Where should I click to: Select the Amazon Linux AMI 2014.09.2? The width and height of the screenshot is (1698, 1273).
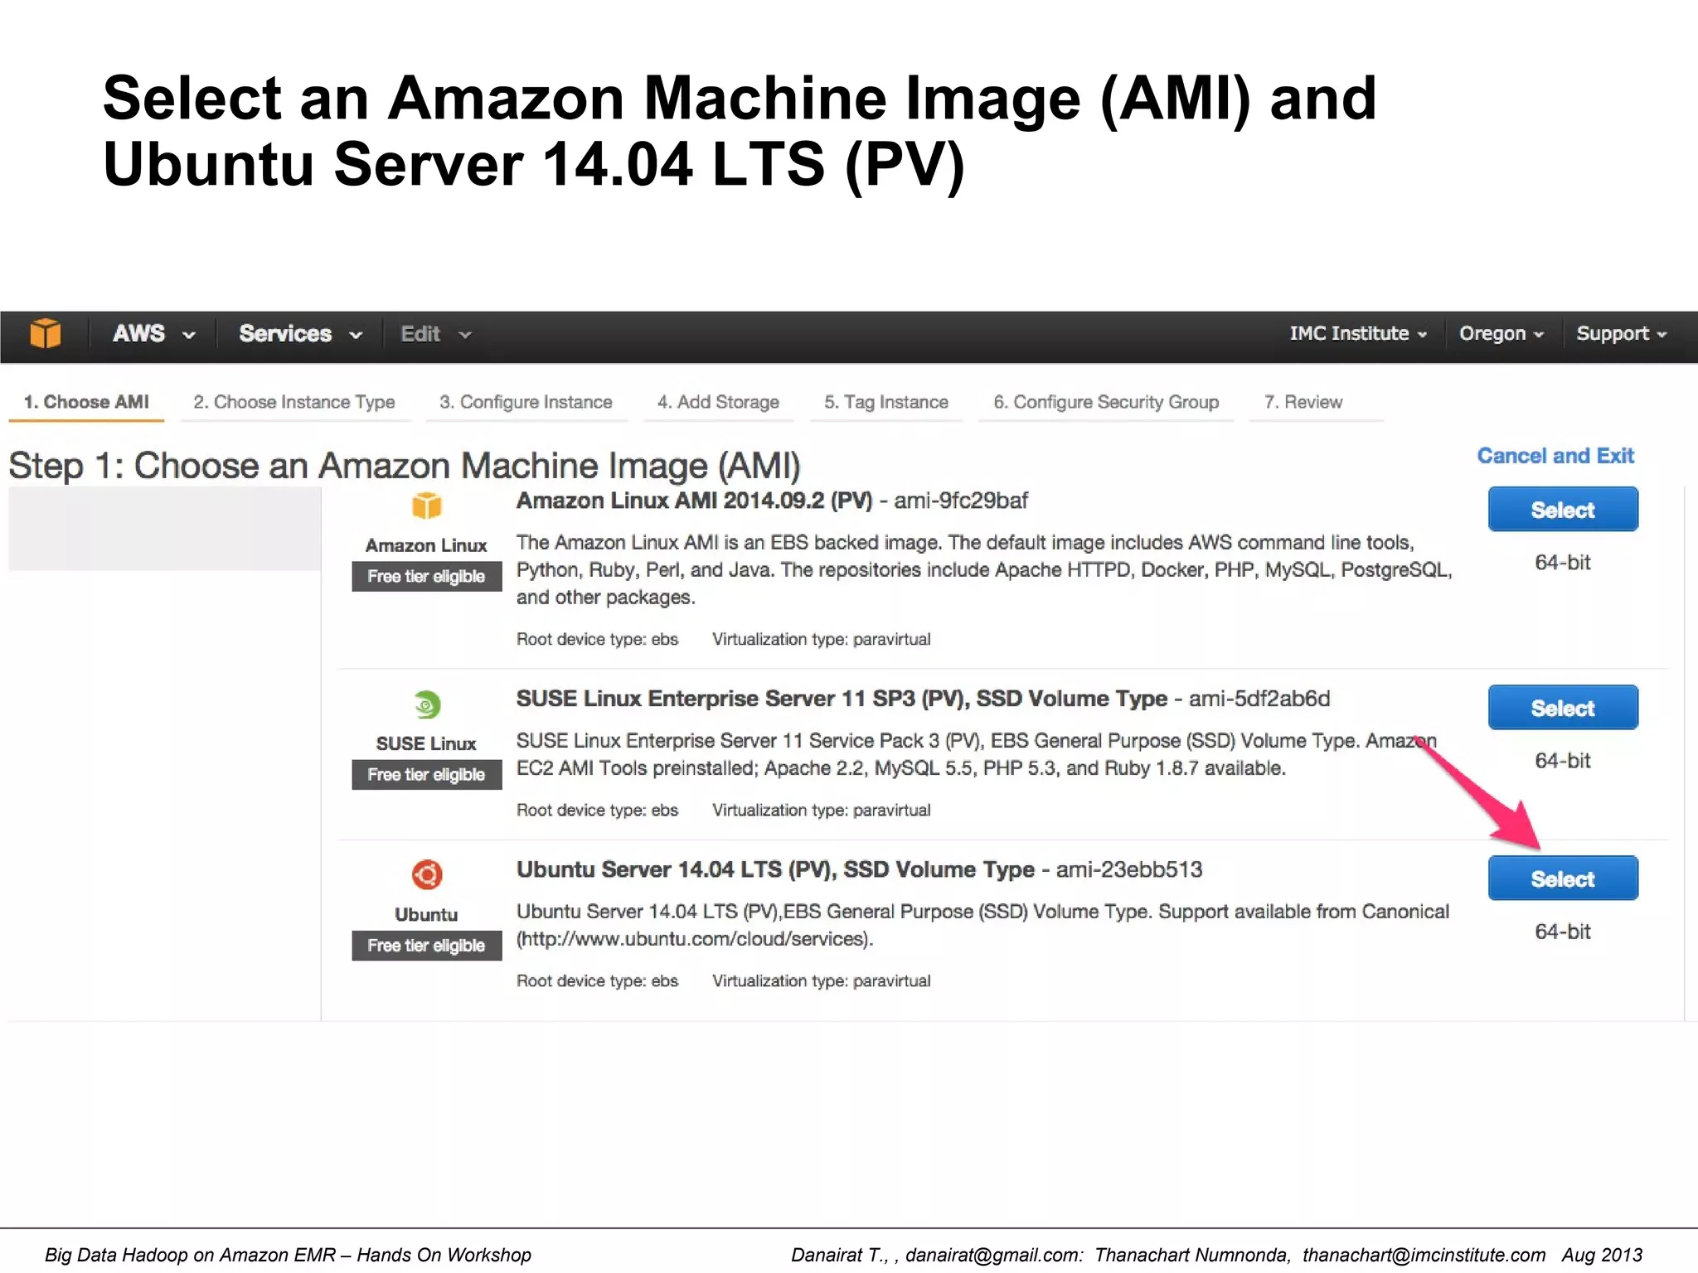[x=1563, y=509]
